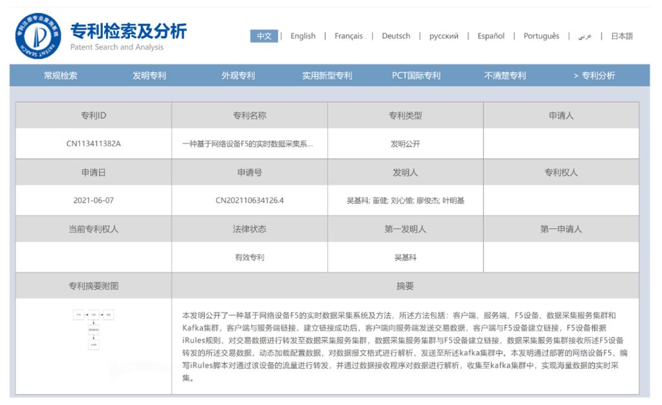Switch language to Português
Viewport: 662px width, 405px height.
click(x=541, y=36)
